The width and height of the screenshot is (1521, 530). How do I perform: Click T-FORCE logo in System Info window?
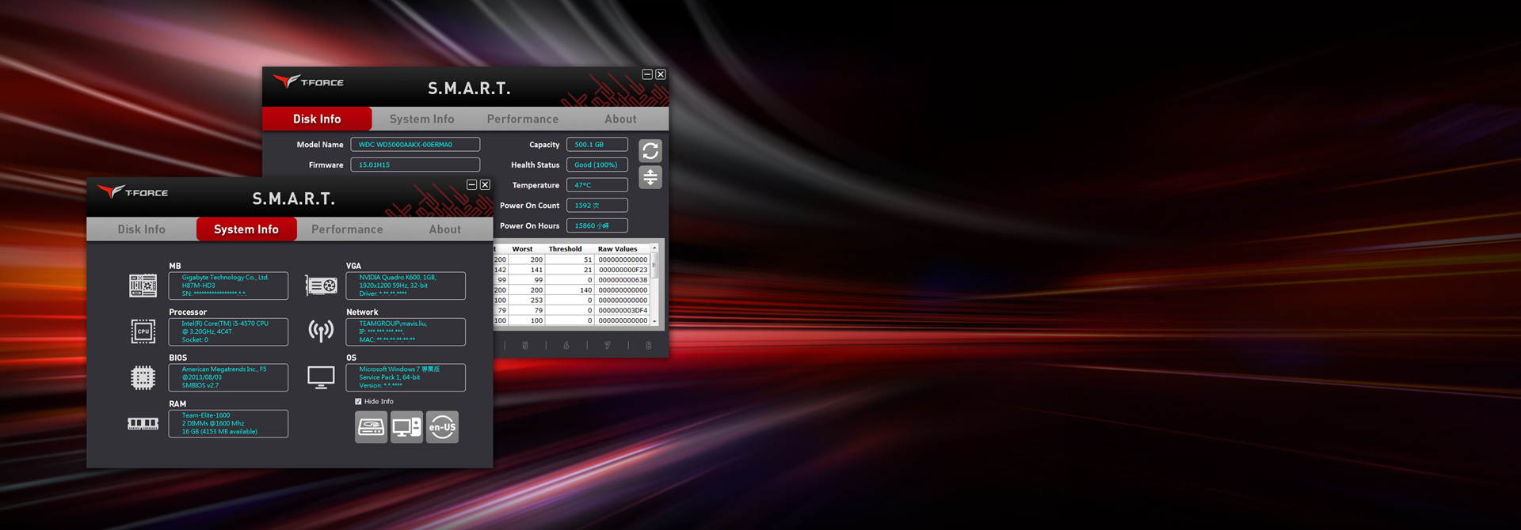[x=133, y=192]
